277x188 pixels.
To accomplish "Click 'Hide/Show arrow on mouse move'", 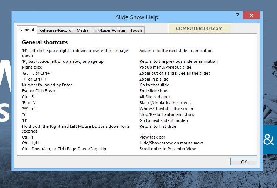I will (x=172, y=143).
